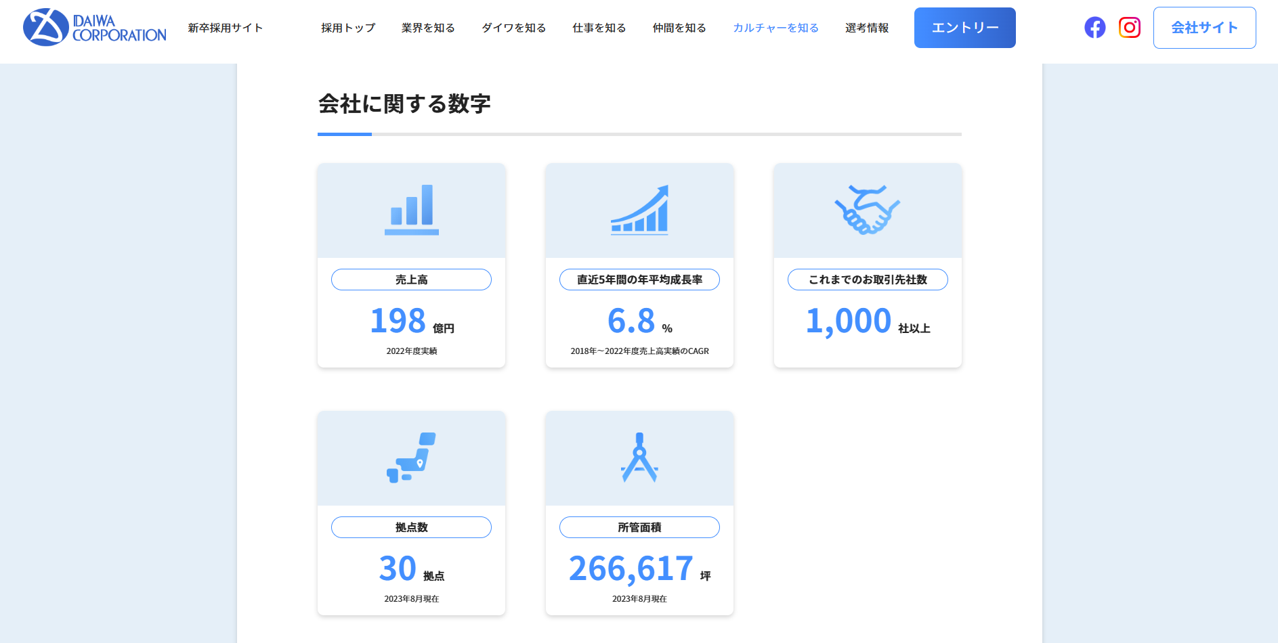Open the Instagram page icon
1278x643 pixels.
point(1129,28)
